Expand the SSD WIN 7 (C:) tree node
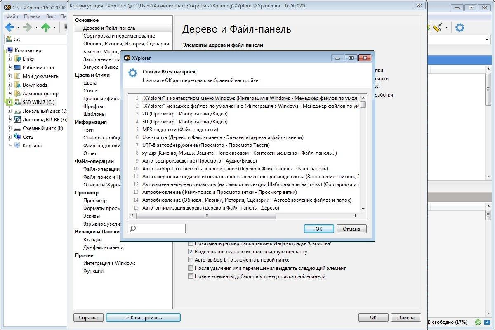The height and width of the screenshot is (330, 495). coord(10,102)
